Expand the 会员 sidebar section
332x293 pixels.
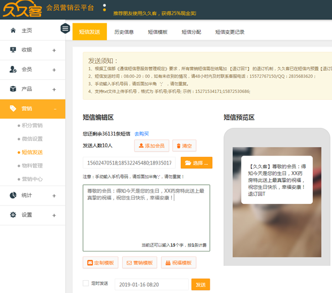click(x=54, y=70)
